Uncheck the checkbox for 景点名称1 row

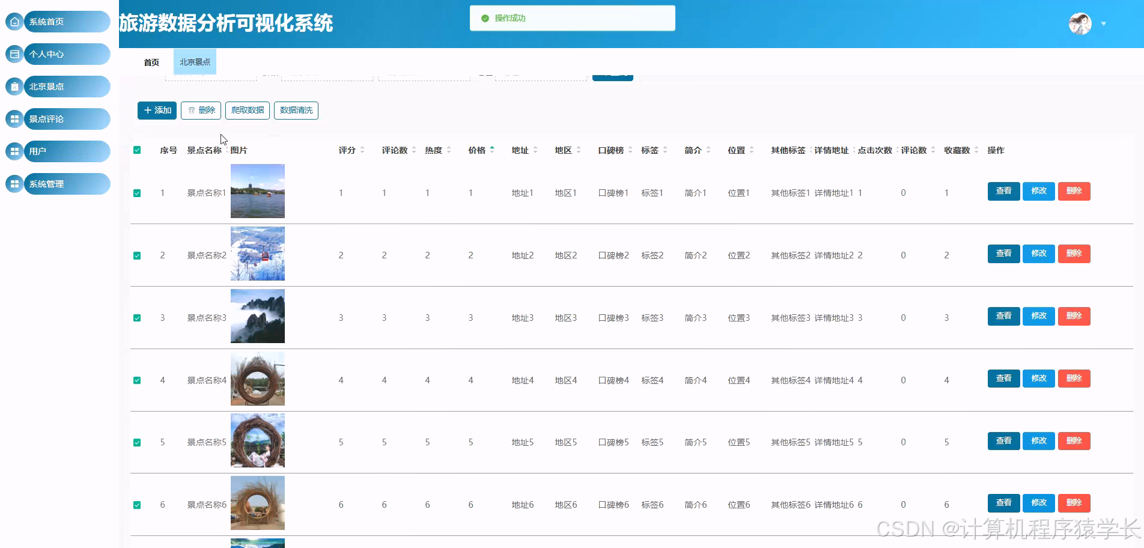click(x=136, y=193)
